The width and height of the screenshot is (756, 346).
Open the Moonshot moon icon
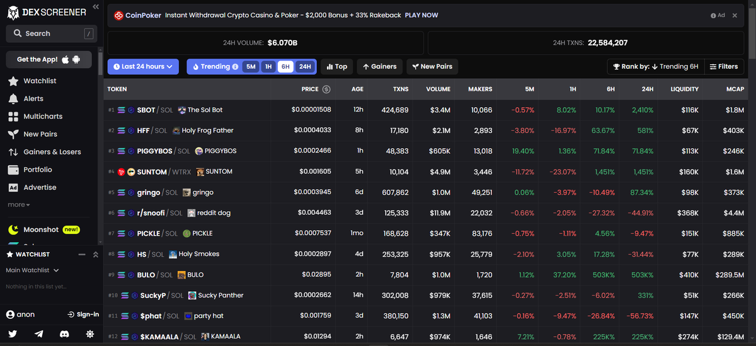pyautogui.click(x=13, y=229)
